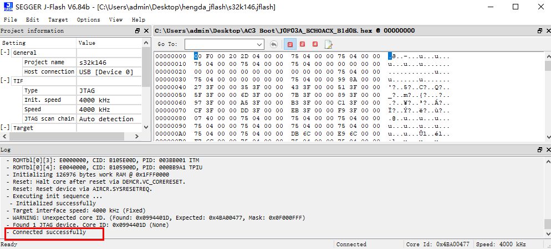Click the Core Id status bar entry
The height and width of the screenshot is (249, 551).
pos(438,245)
